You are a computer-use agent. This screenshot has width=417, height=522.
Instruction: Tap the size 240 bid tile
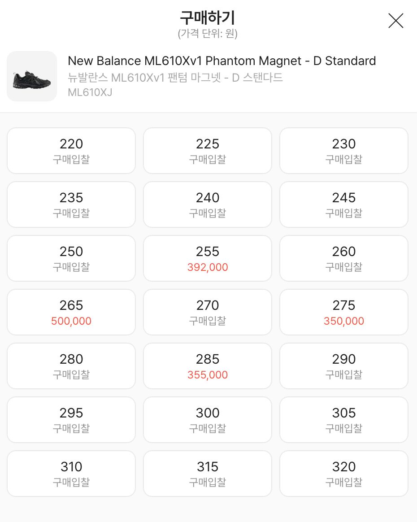(x=208, y=205)
